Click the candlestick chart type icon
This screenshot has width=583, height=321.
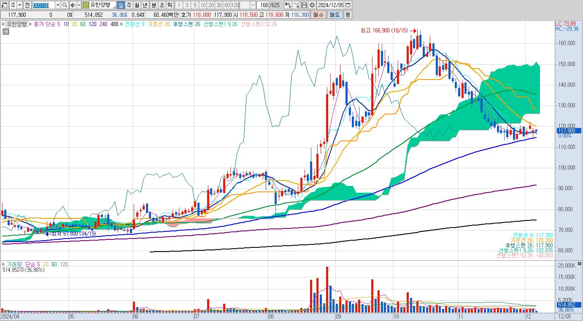click(288, 5)
